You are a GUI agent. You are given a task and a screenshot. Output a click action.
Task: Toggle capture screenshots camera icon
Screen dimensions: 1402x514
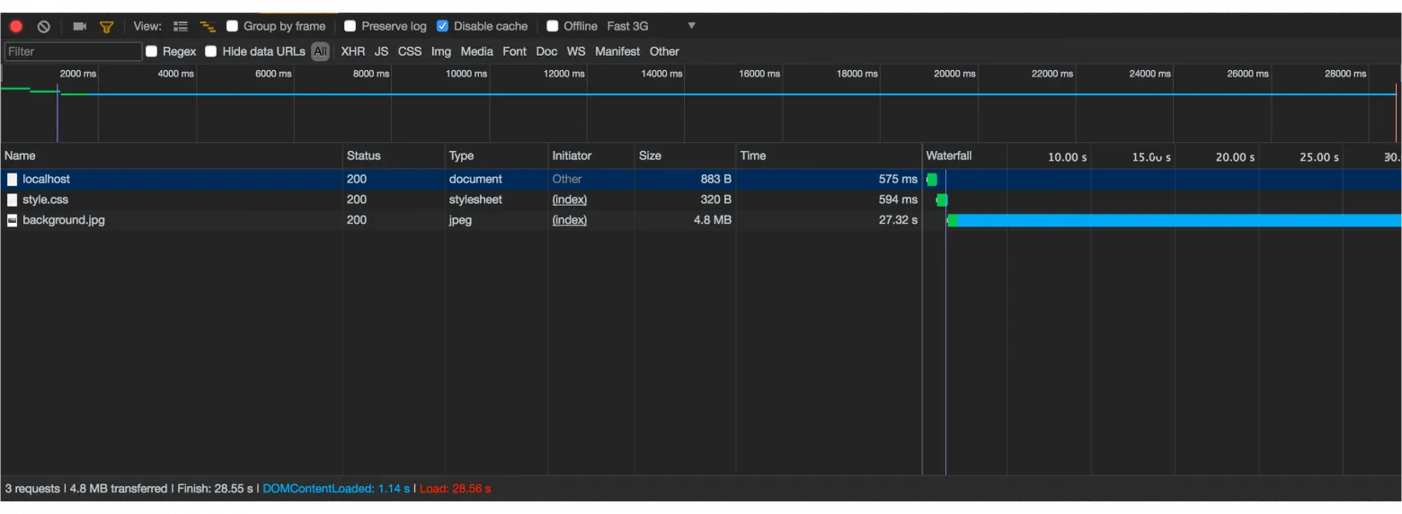79,26
